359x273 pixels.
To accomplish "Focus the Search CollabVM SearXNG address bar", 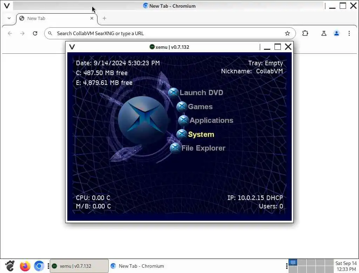I will [x=170, y=33].
